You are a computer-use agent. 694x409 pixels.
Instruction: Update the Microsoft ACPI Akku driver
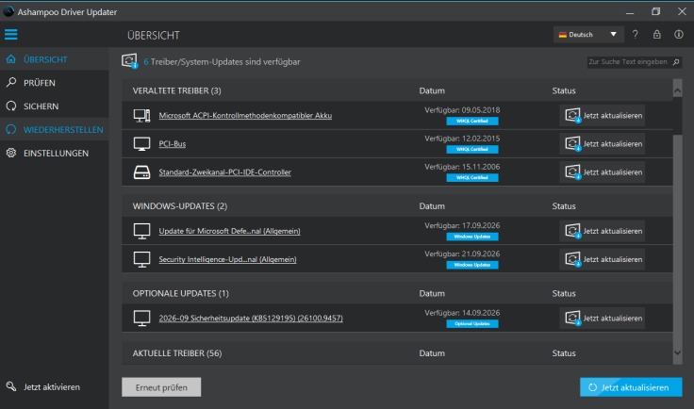coord(603,115)
